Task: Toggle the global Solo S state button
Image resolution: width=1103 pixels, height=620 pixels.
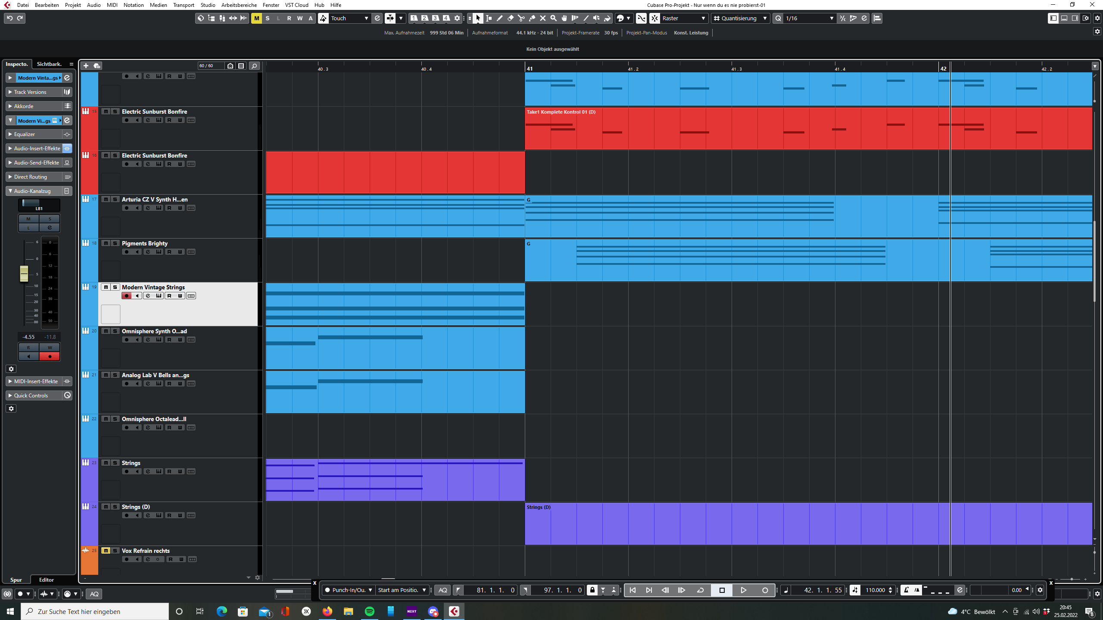Action: coord(268,18)
